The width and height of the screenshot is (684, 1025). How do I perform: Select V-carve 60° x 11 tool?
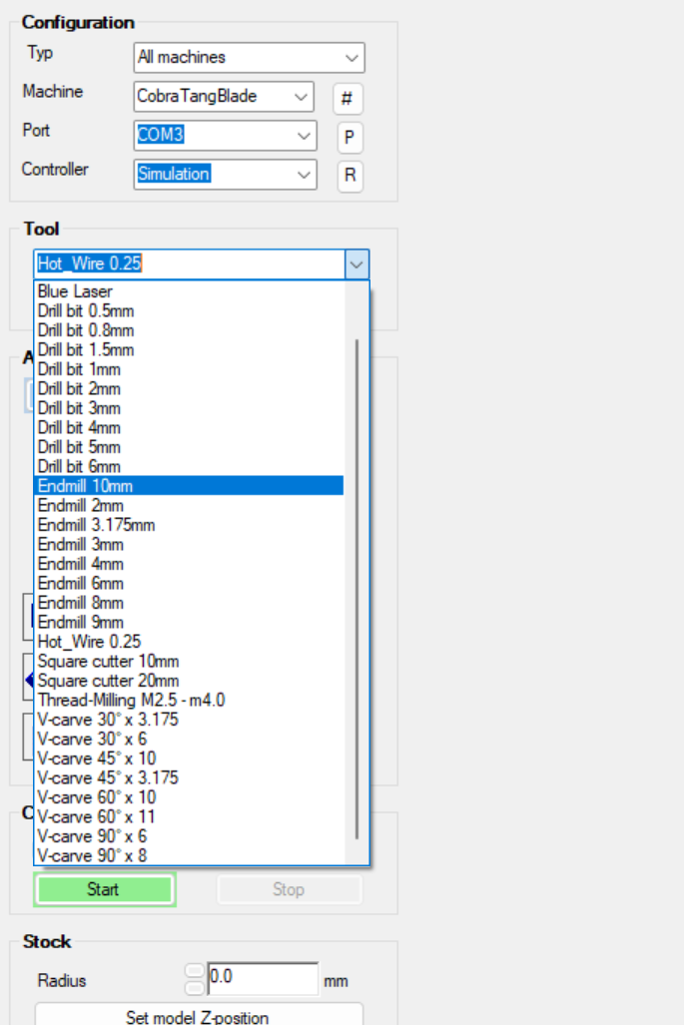(189, 816)
